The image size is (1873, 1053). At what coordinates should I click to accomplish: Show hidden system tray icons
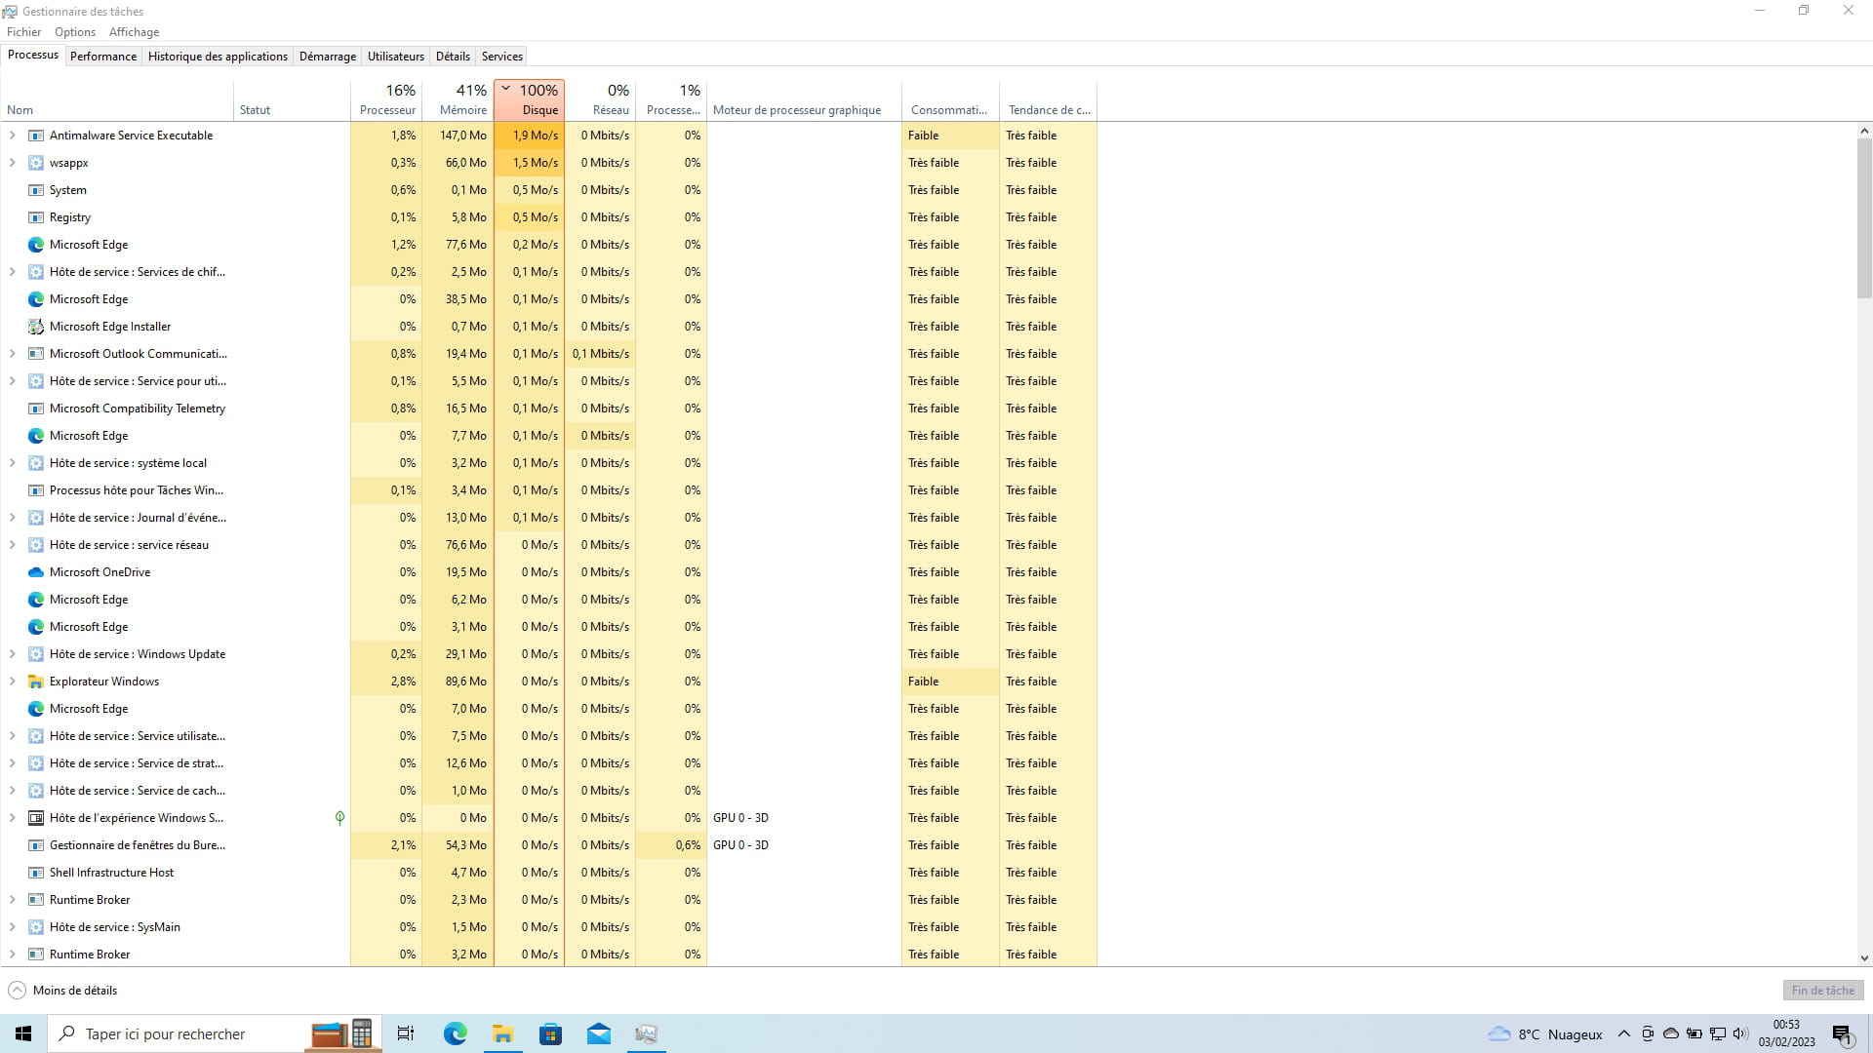pos(1623,1033)
